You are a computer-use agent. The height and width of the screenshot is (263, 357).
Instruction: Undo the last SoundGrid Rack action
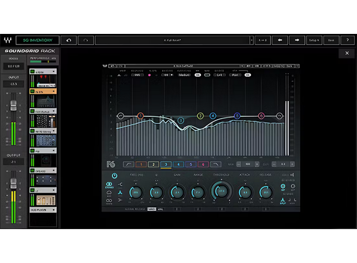[x=68, y=40]
